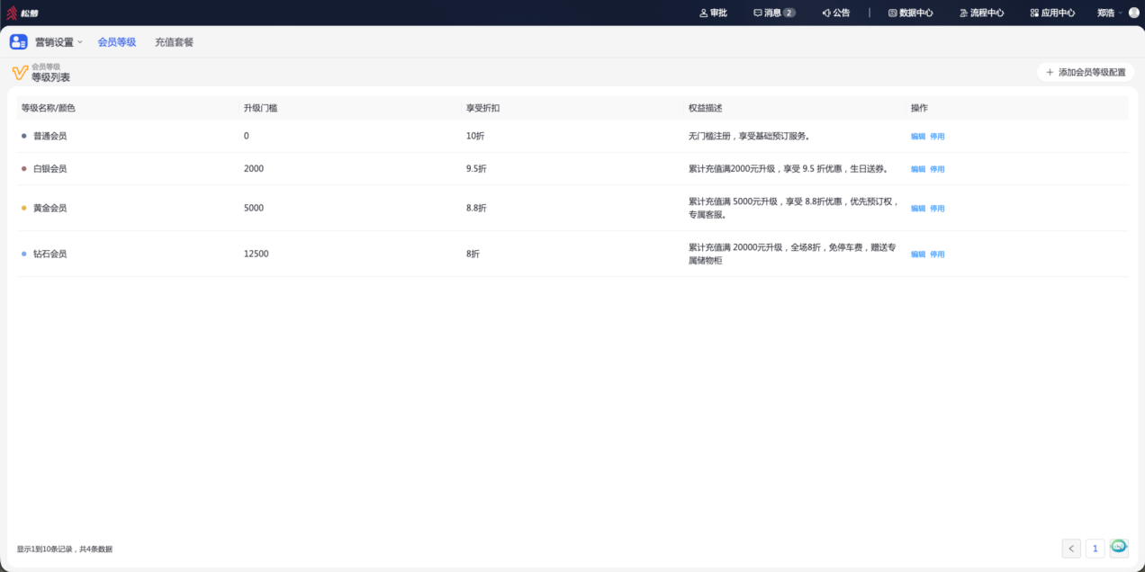The width and height of the screenshot is (1145, 572).
Task: Click the 升级门槛 column header
Action: [x=260, y=108]
